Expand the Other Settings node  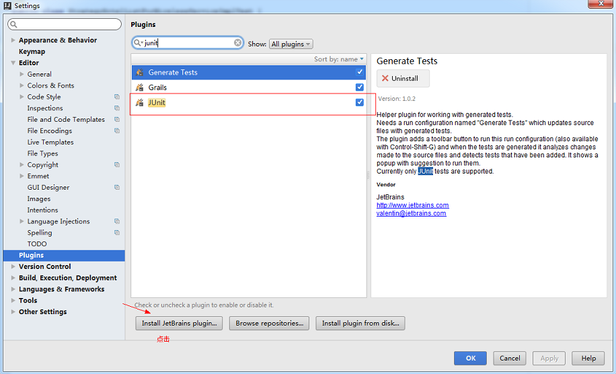[x=13, y=311]
